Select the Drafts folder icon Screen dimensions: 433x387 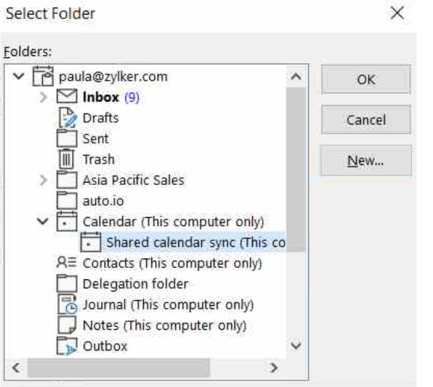point(67,118)
